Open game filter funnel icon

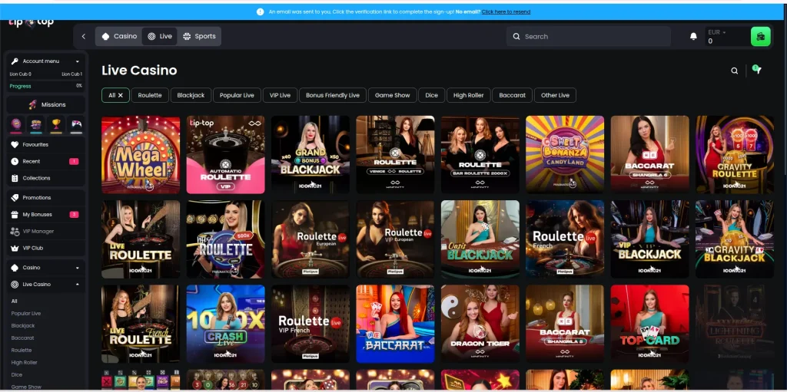(x=757, y=70)
